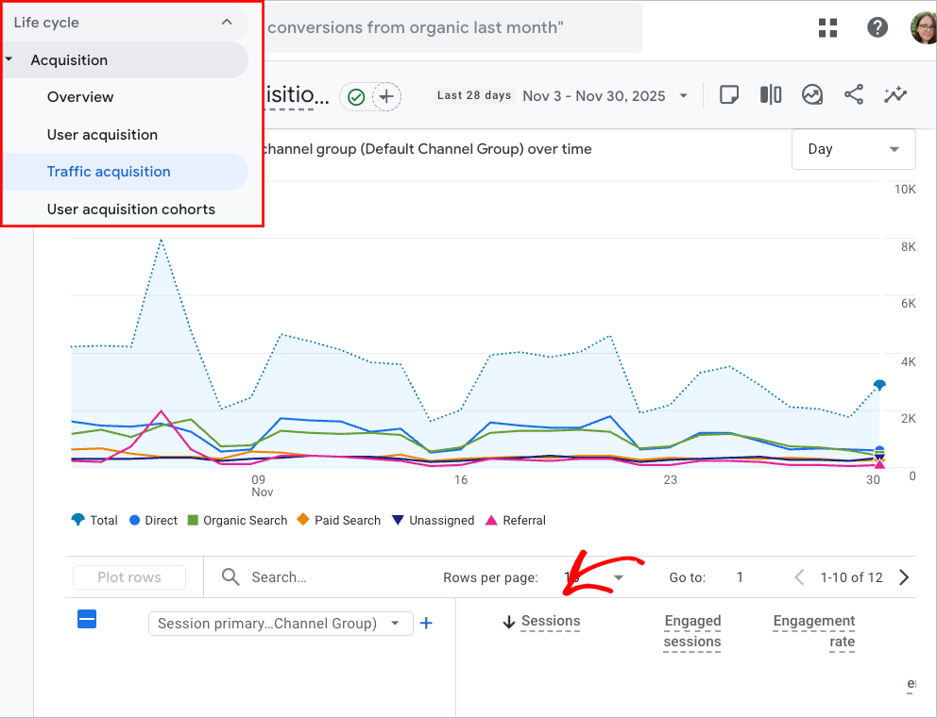Add a secondary dimension with the plus icon

[426, 624]
